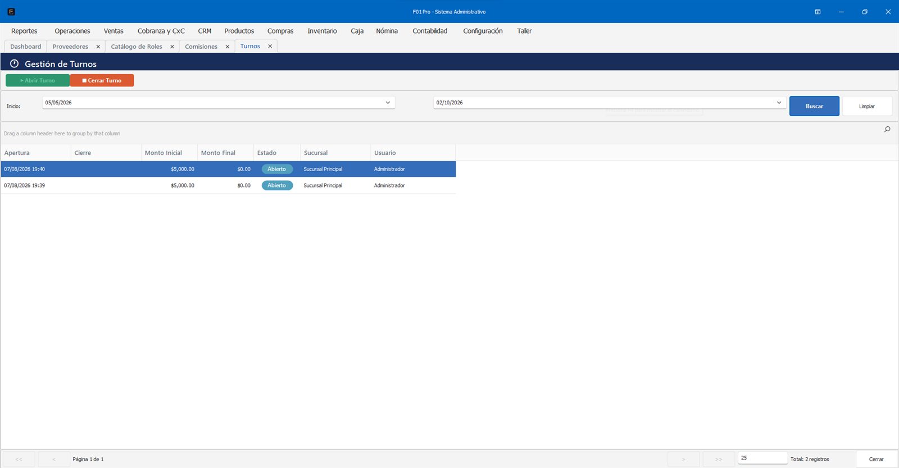Click the Abrir Turno button
Viewport: 899px width, 468px height.
38,80
